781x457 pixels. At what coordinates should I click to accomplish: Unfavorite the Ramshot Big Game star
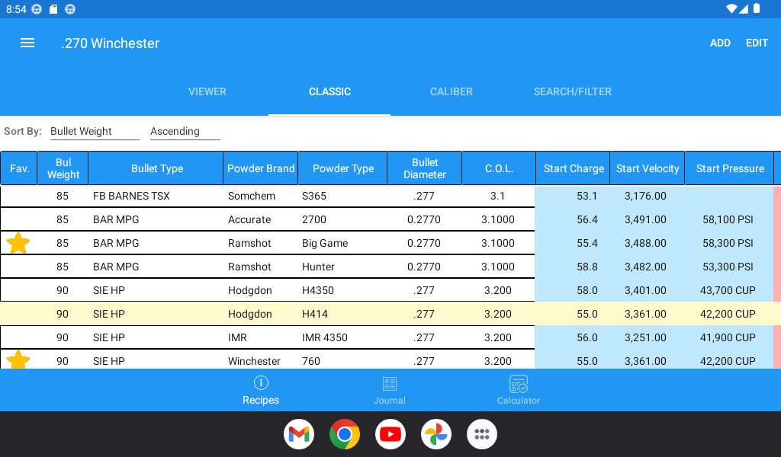(x=18, y=243)
